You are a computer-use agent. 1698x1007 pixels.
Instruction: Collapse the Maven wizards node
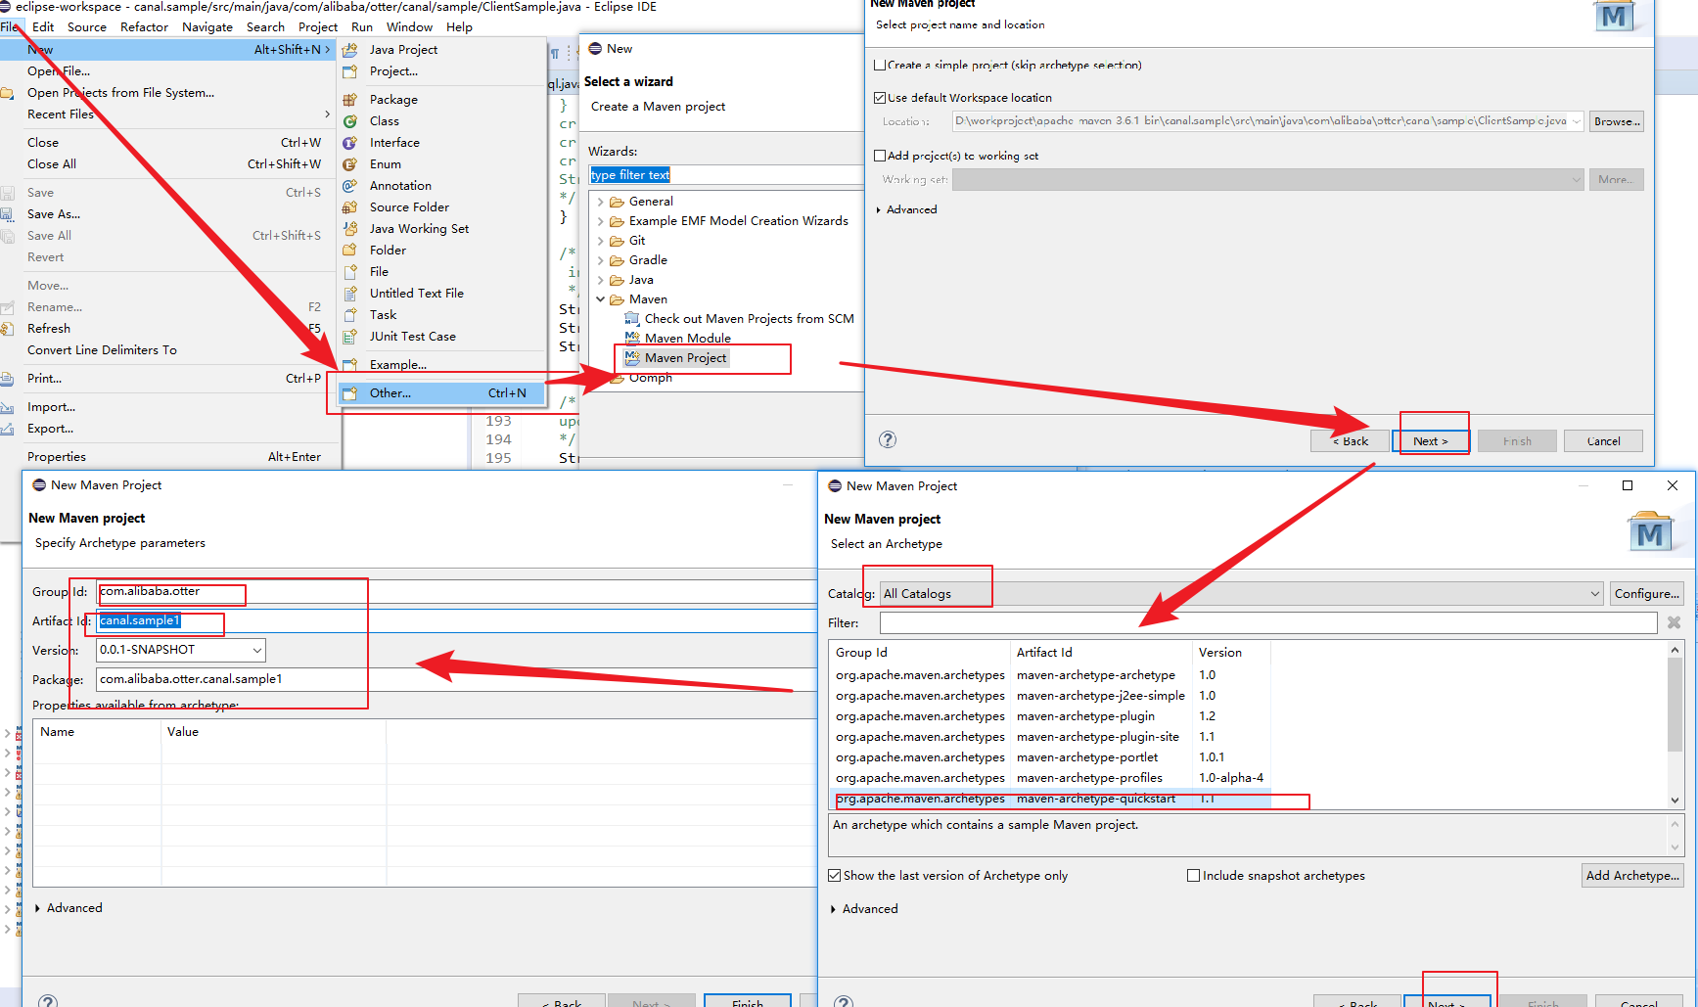coord(600,299)
